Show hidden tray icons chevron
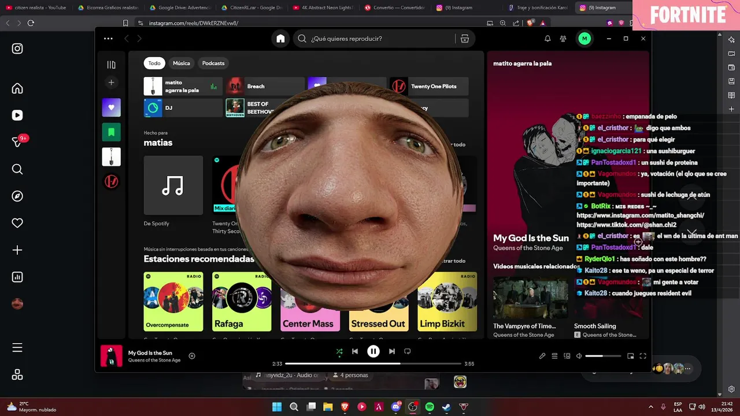740x416 pixels. coord(650,407)
